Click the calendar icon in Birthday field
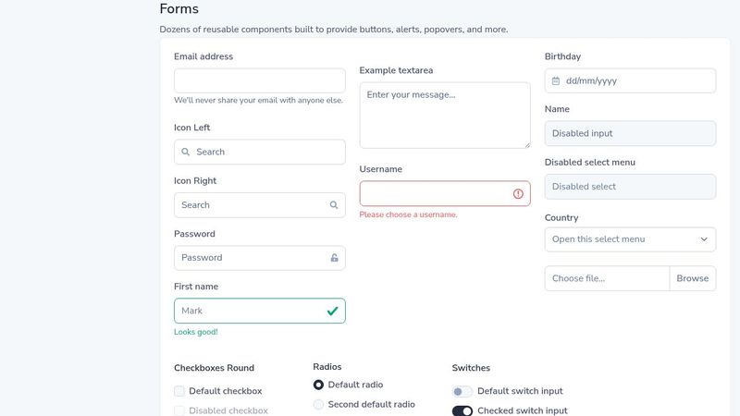Screen dimensions: 740x416 coord(556,81)
